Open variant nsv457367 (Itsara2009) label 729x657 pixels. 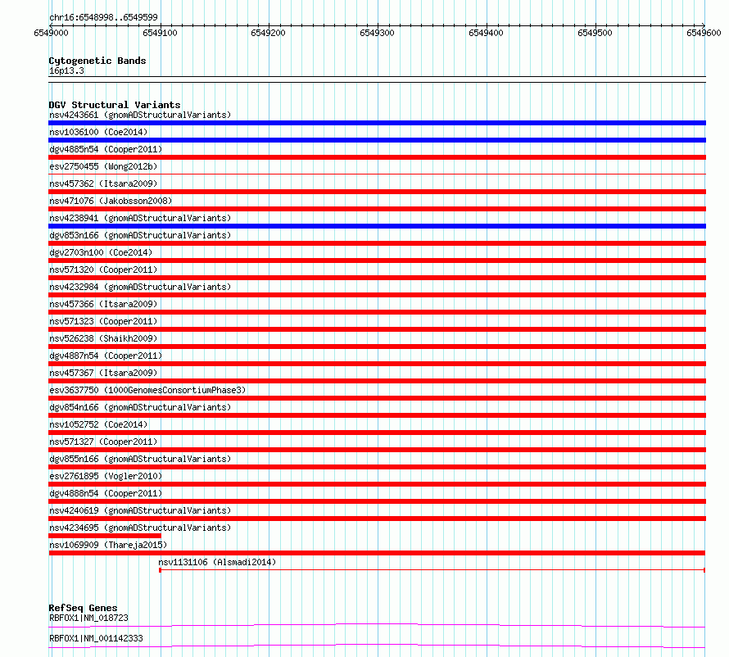[103, 373]
